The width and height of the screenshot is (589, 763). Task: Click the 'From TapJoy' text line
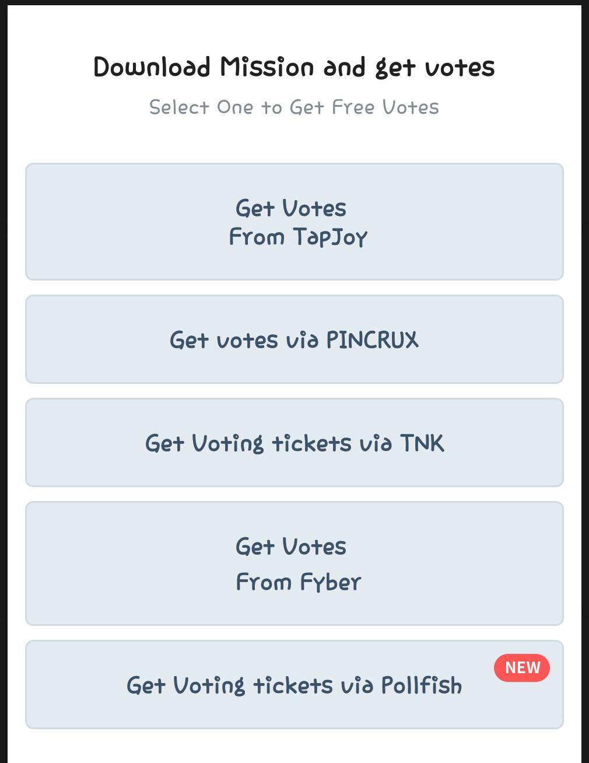pyautogui.click(x=298, y=237)
